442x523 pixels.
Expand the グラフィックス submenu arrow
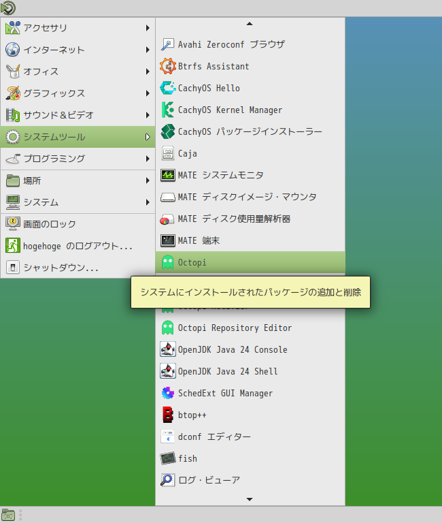pyautogui.click(x=148, y=93)
